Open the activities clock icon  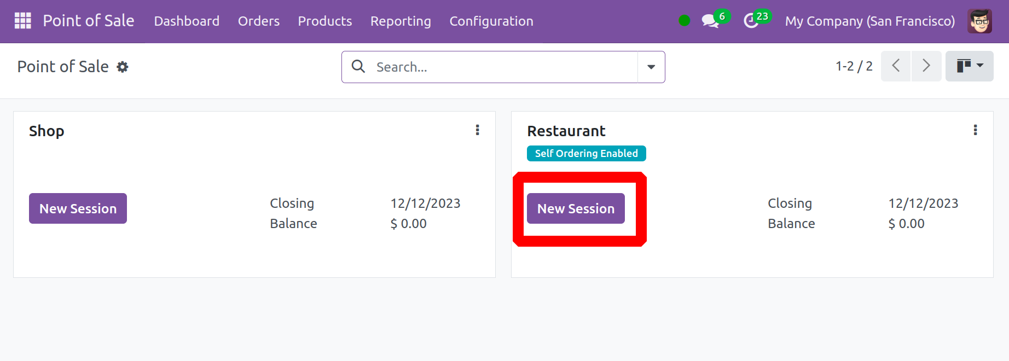pyautogui.click(x=751, y=21)
